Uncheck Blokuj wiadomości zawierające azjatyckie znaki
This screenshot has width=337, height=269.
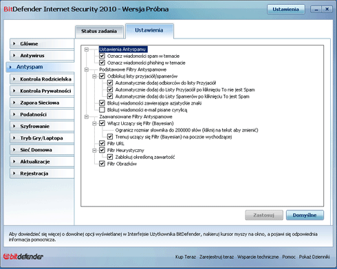coord(102,103)
